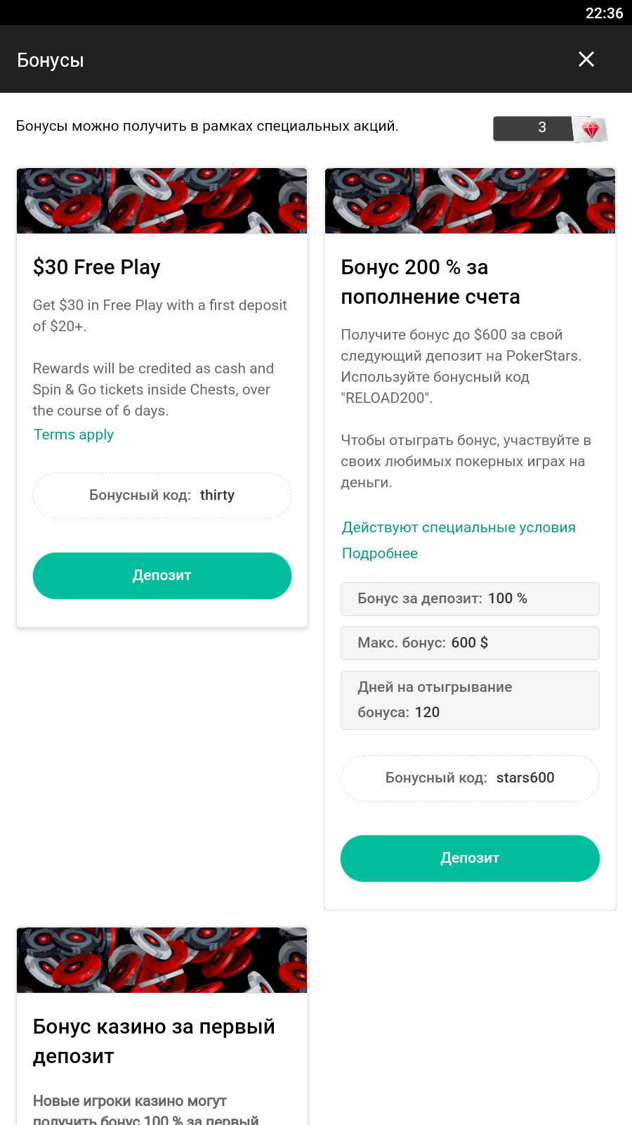Tap the red gem chest icon
632x1125 pixels.
coord(590,129)
